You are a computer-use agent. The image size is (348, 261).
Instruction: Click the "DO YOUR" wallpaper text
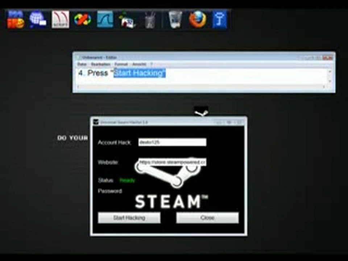coord(72,138)
